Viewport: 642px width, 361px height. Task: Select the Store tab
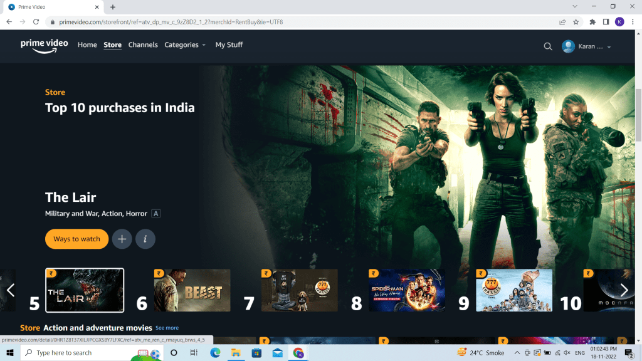[x=113, y=44]
